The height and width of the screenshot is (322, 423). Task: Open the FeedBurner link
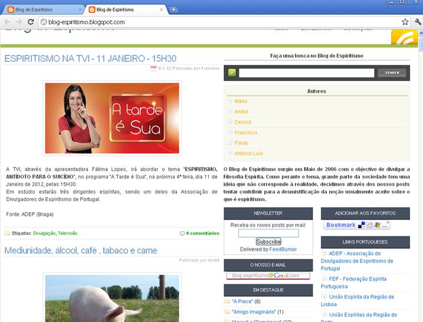[x=283, y=249]
